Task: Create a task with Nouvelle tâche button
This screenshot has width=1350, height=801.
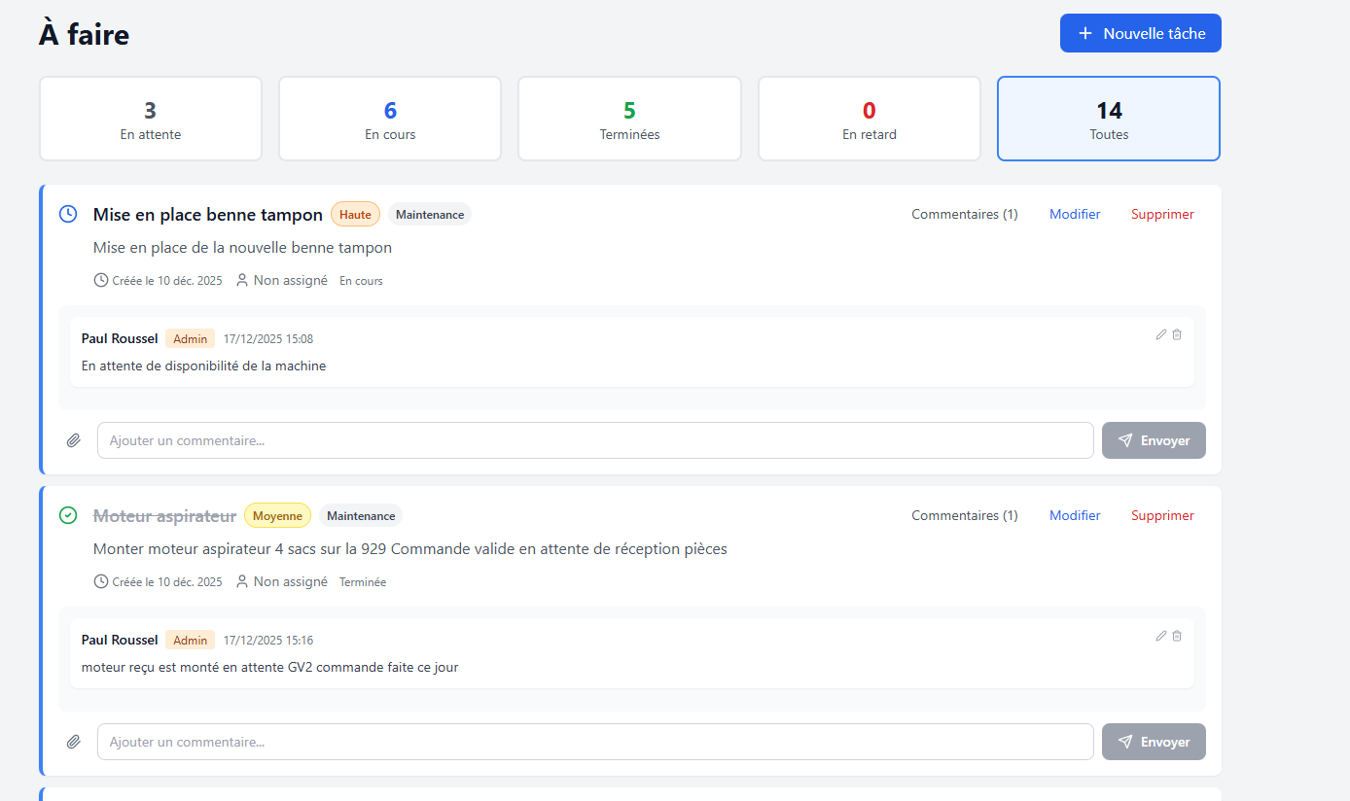Action: (1140, 33)
